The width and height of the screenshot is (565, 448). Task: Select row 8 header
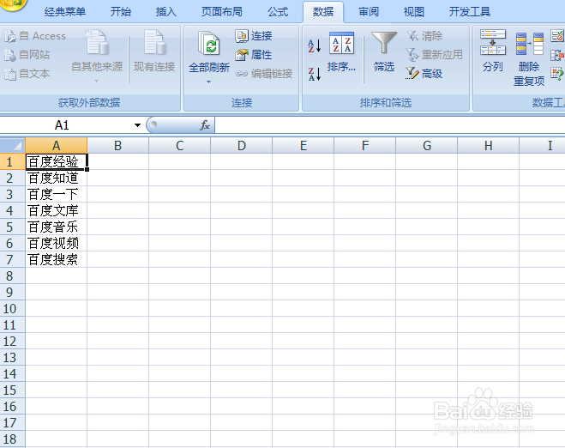13,276
